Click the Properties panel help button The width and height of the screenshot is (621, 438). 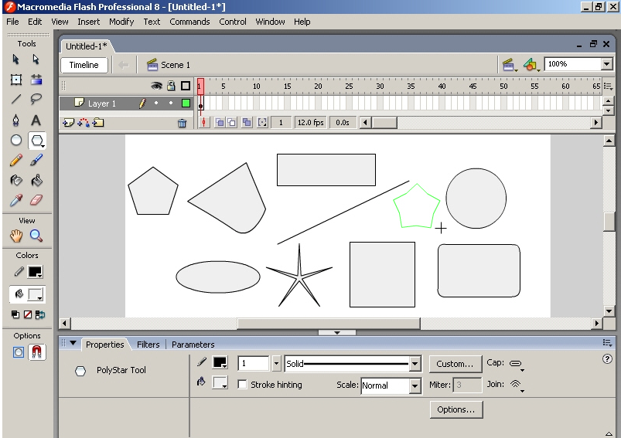tap(607, 359)
